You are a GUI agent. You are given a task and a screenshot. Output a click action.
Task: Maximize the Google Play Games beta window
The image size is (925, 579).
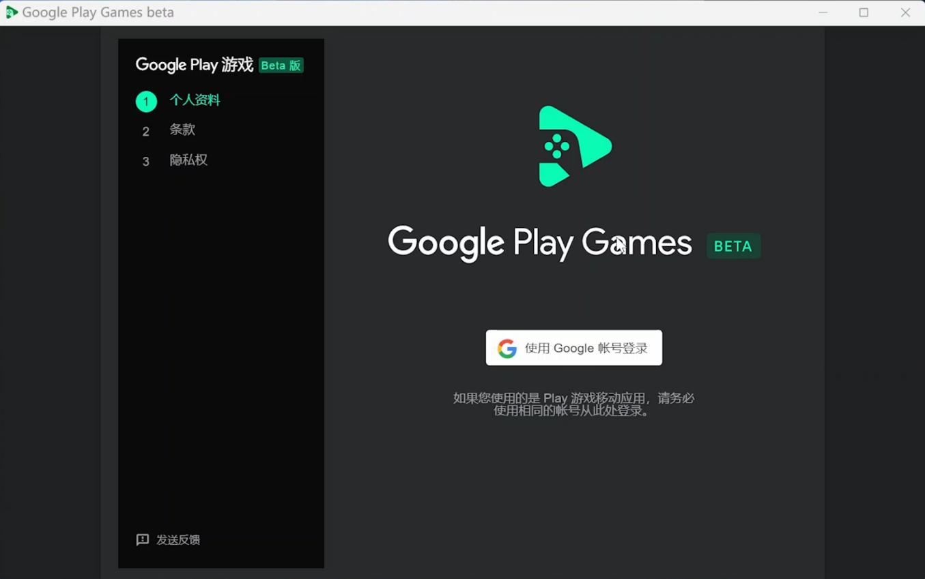point(864,12)
